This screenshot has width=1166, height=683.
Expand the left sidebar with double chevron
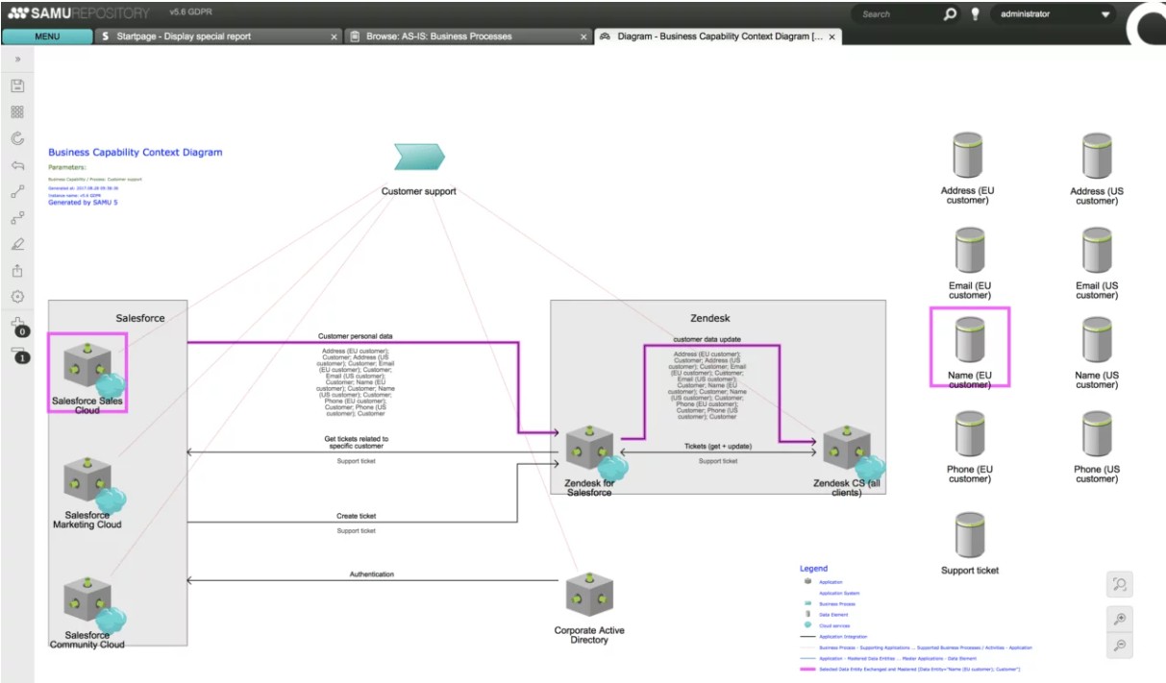click(17, 59)
